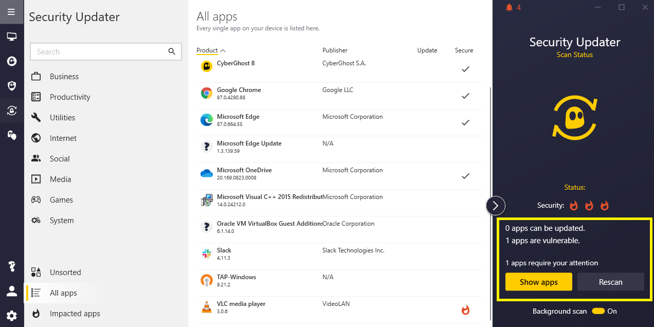
Task: Click the CyberGhost 8 app icon
Action: click(206, 66)
